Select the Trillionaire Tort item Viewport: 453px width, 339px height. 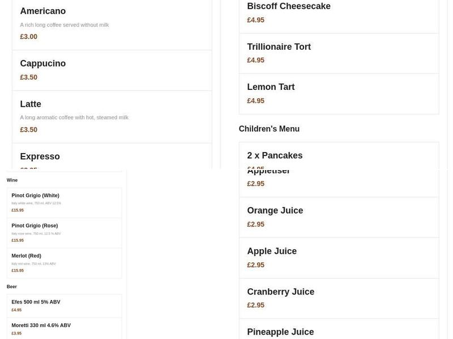coord(339,53)
